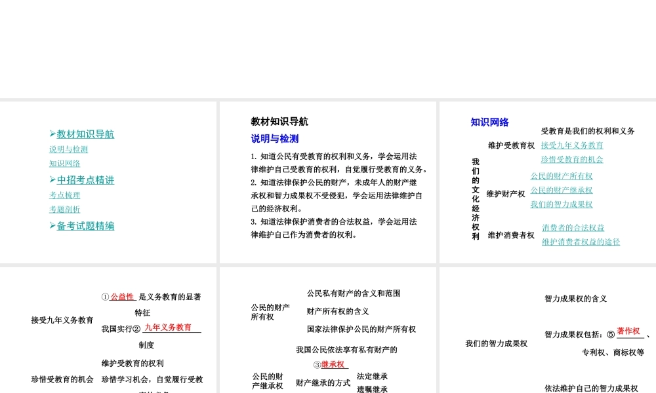656x393 pixels.
Task: Click the text 依法维护自己的智力成果权
Action: (591, 388)
